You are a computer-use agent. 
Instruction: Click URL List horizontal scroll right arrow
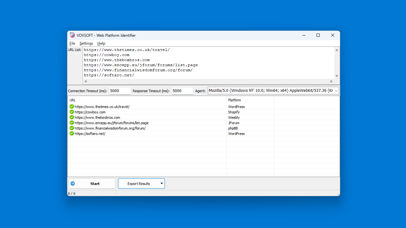coord(332,81)
